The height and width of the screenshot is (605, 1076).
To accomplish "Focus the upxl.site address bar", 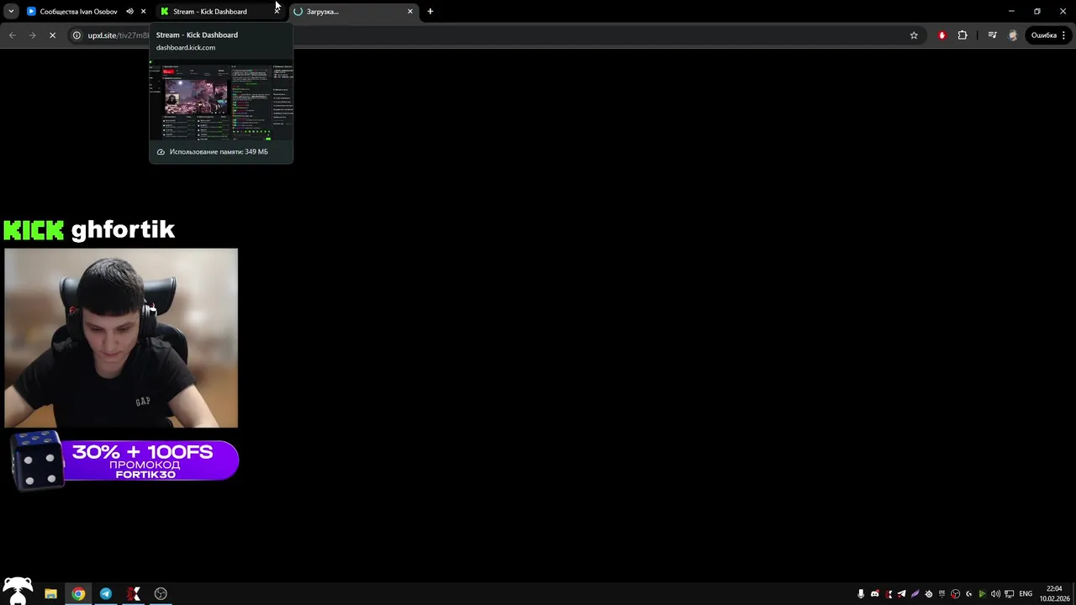I will pyautogui.click(x=496, y=35).
